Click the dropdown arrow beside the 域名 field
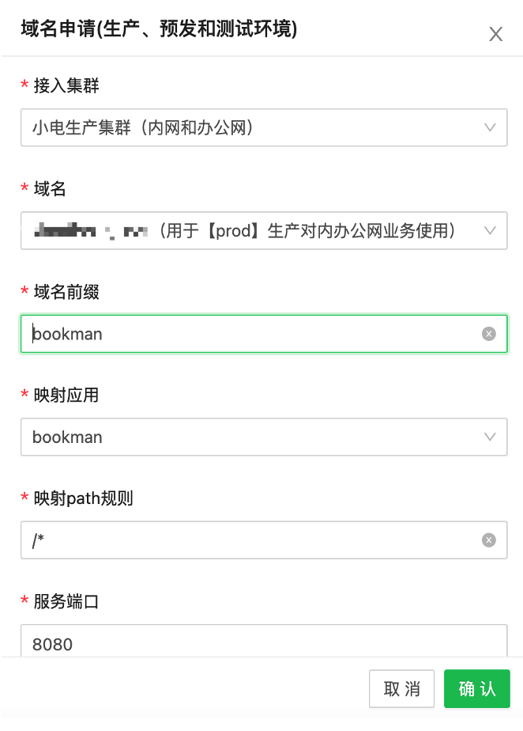 click(490, 231)
